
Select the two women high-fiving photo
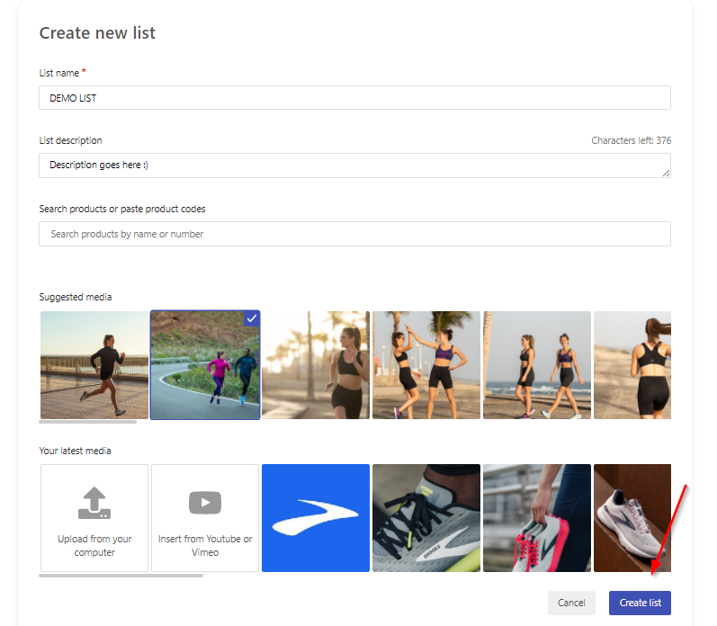(x=426, y=365)
